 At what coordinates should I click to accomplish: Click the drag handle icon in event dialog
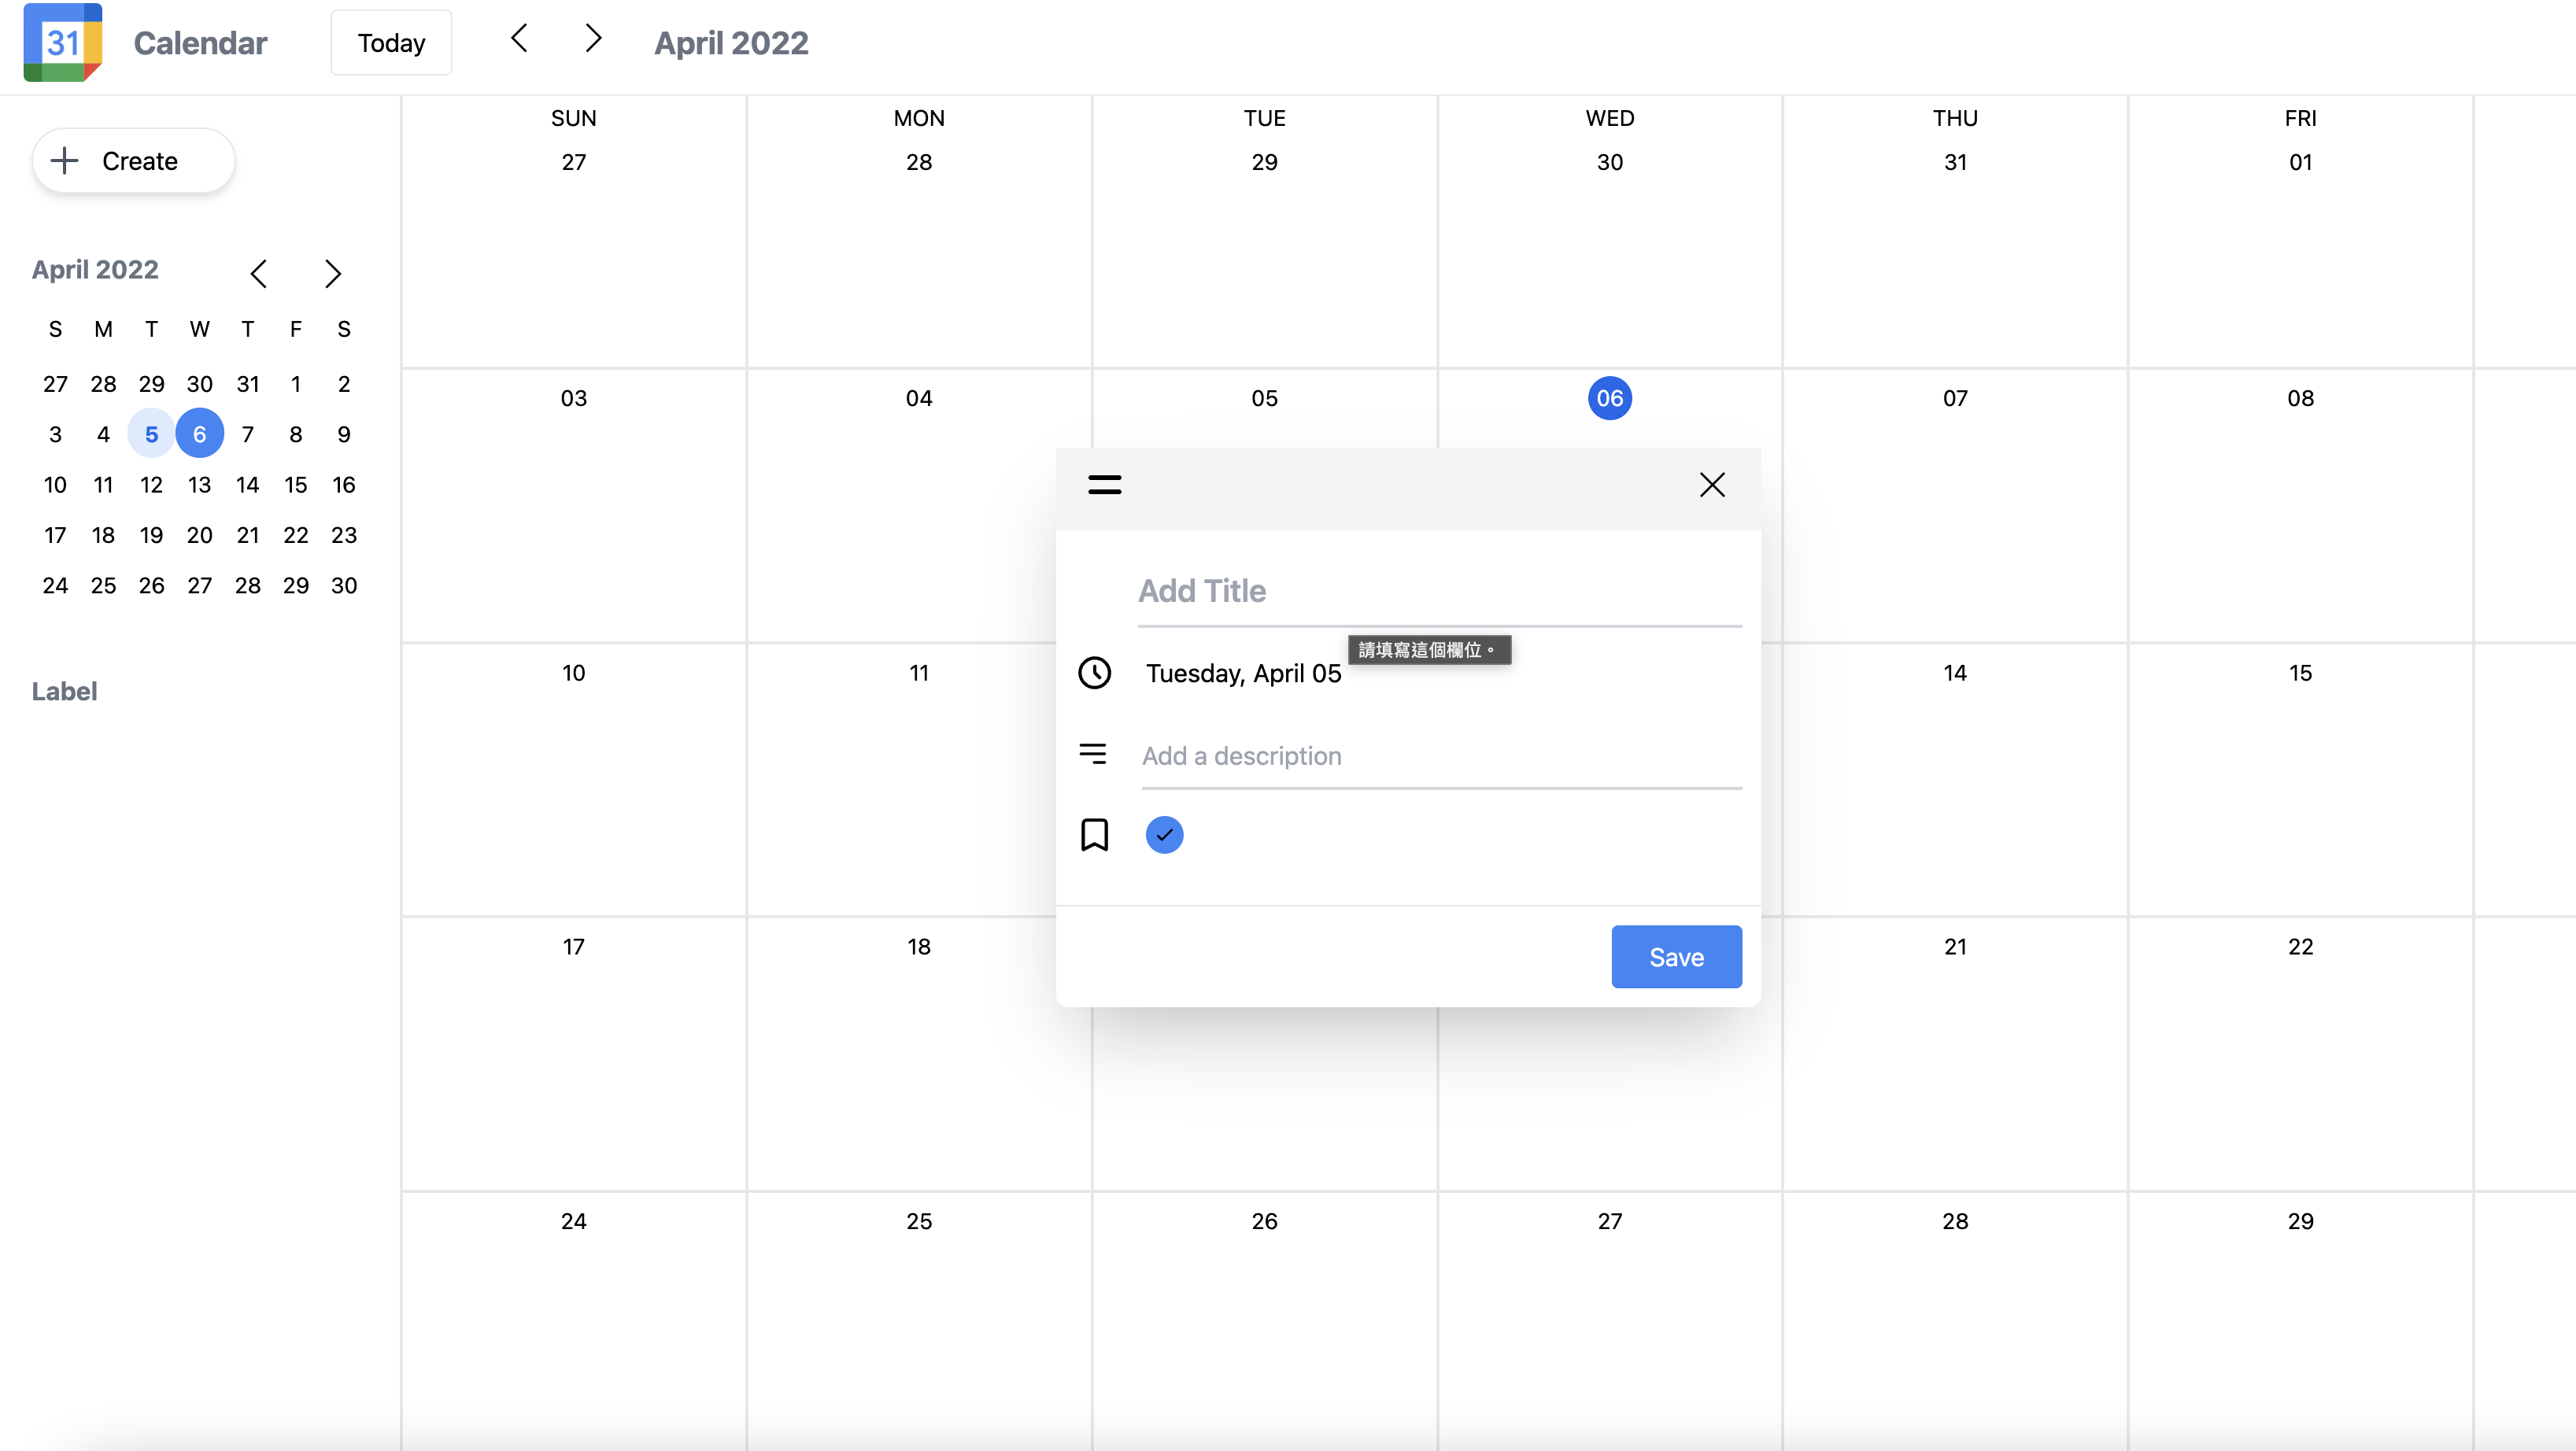click(x=1105, y=485)
